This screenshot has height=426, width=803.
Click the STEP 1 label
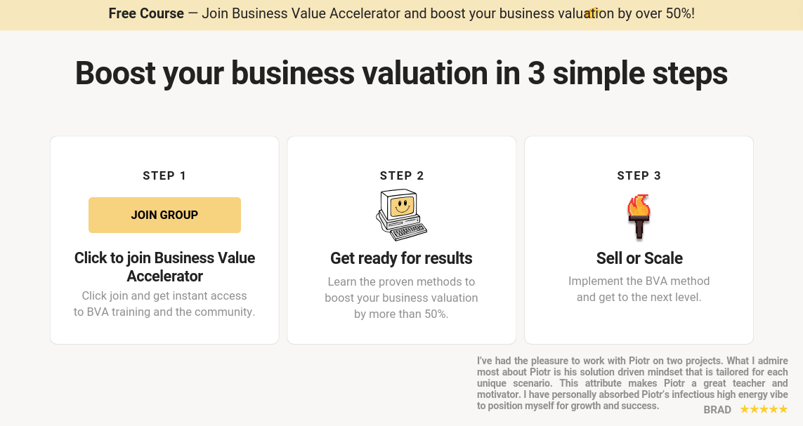tap(164, 175)
